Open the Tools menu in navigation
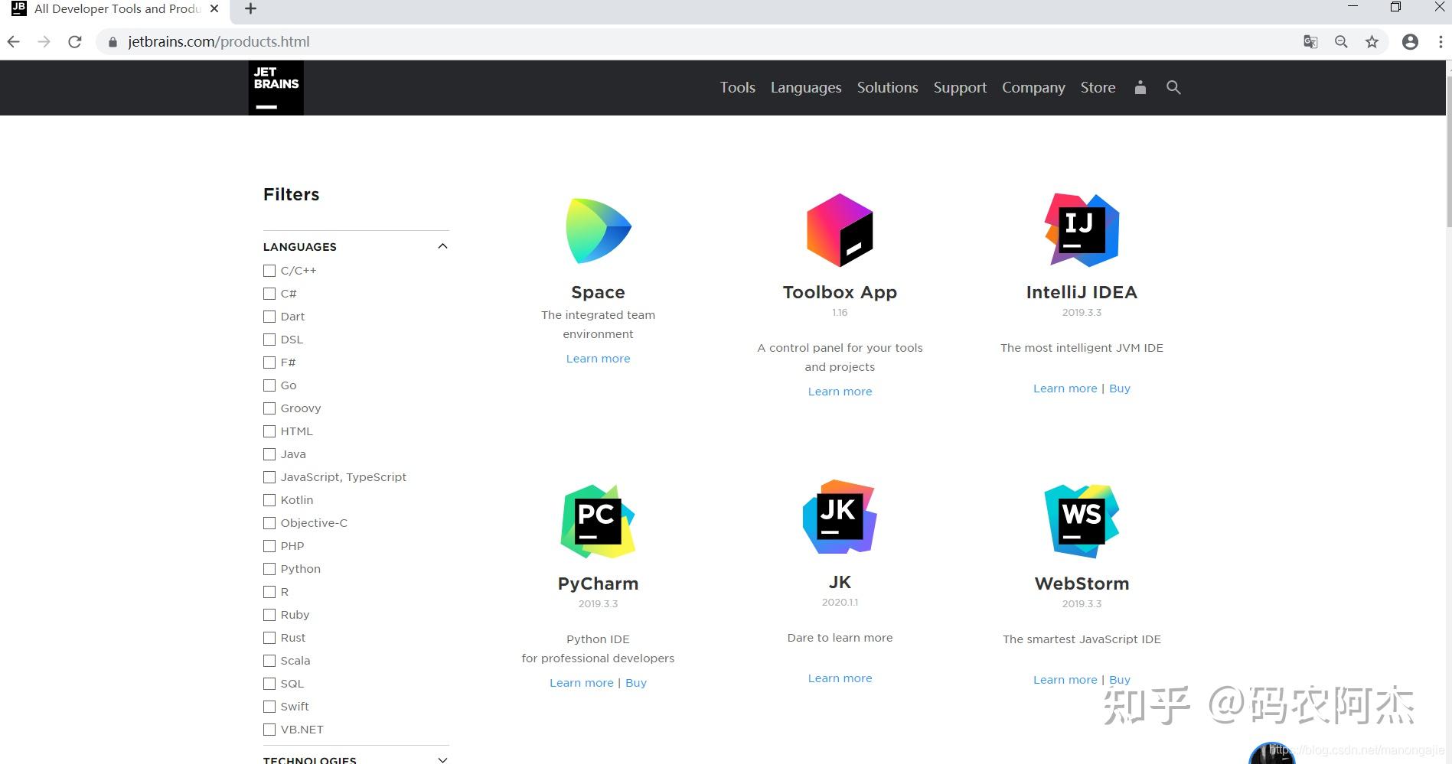1452x764 pixels. pos(737,87)
